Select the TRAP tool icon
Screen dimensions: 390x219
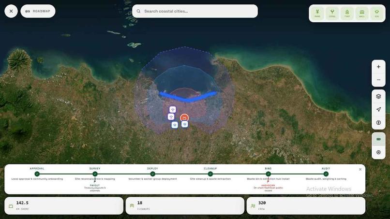(347, 13)
